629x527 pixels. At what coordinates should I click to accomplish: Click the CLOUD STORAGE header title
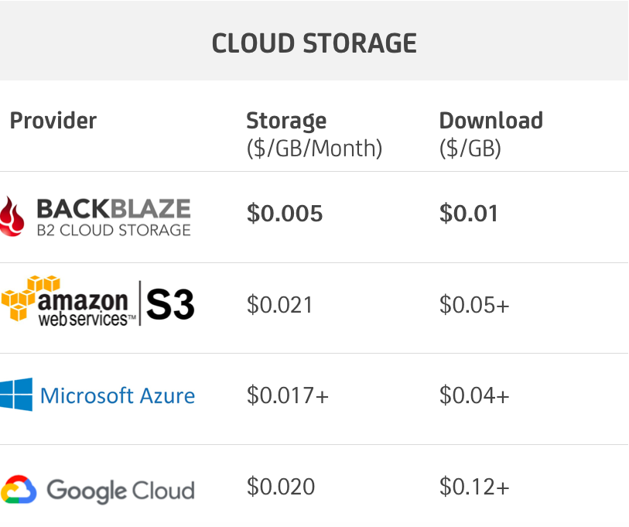(314, 43)
